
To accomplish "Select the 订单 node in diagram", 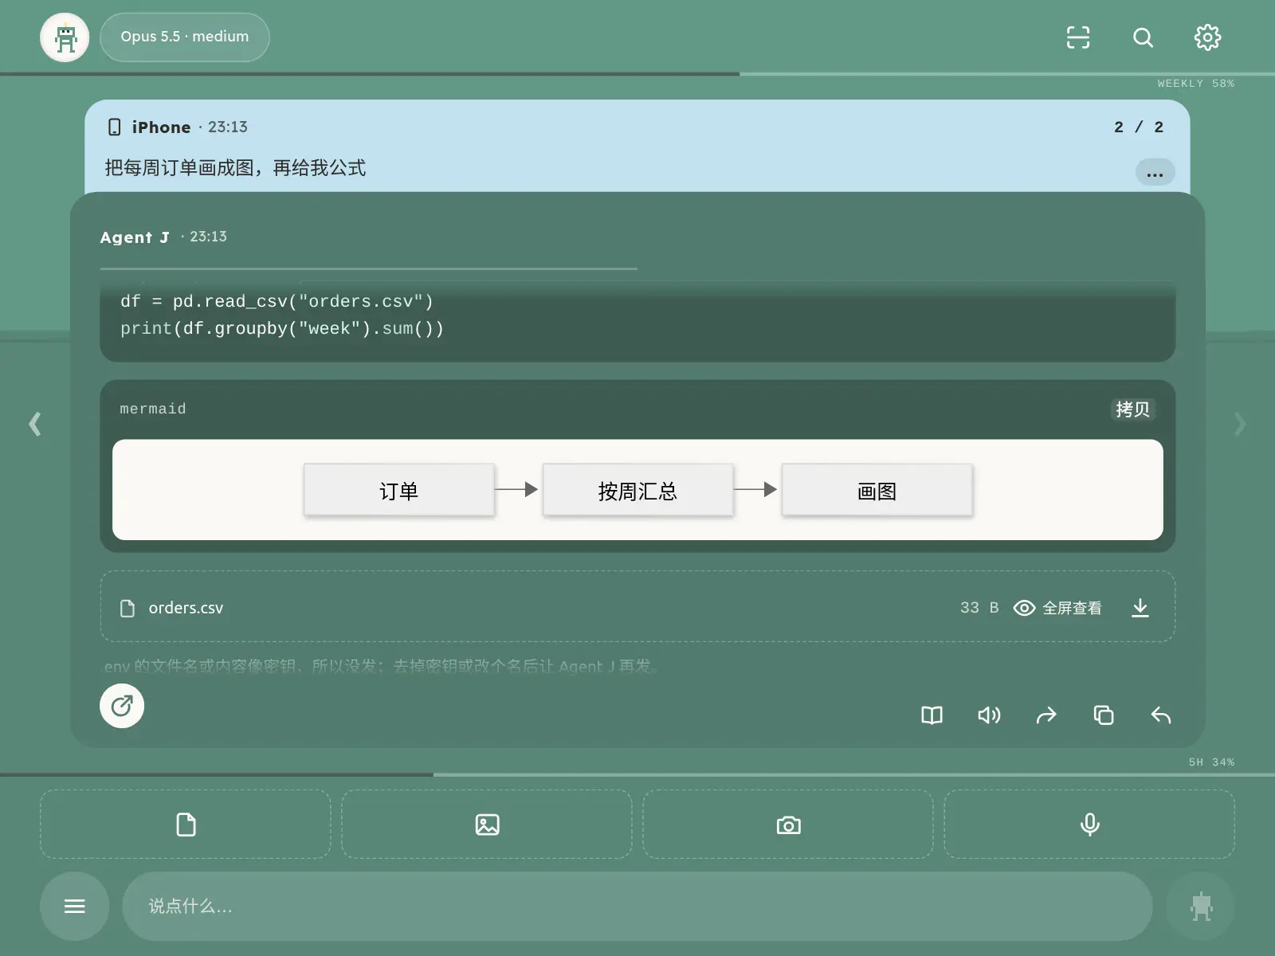I will coord(398,491).
